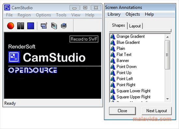Open the Options menu
Viewport: 179px width, 129px height.
click(43, 15)
